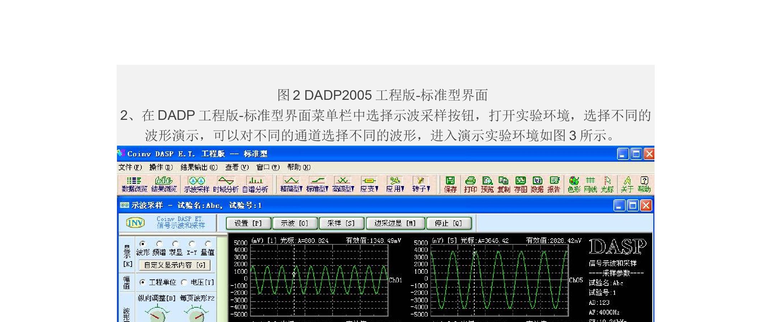
Task: Click the DASP app icon in title bar
Action: coord(121,153)
